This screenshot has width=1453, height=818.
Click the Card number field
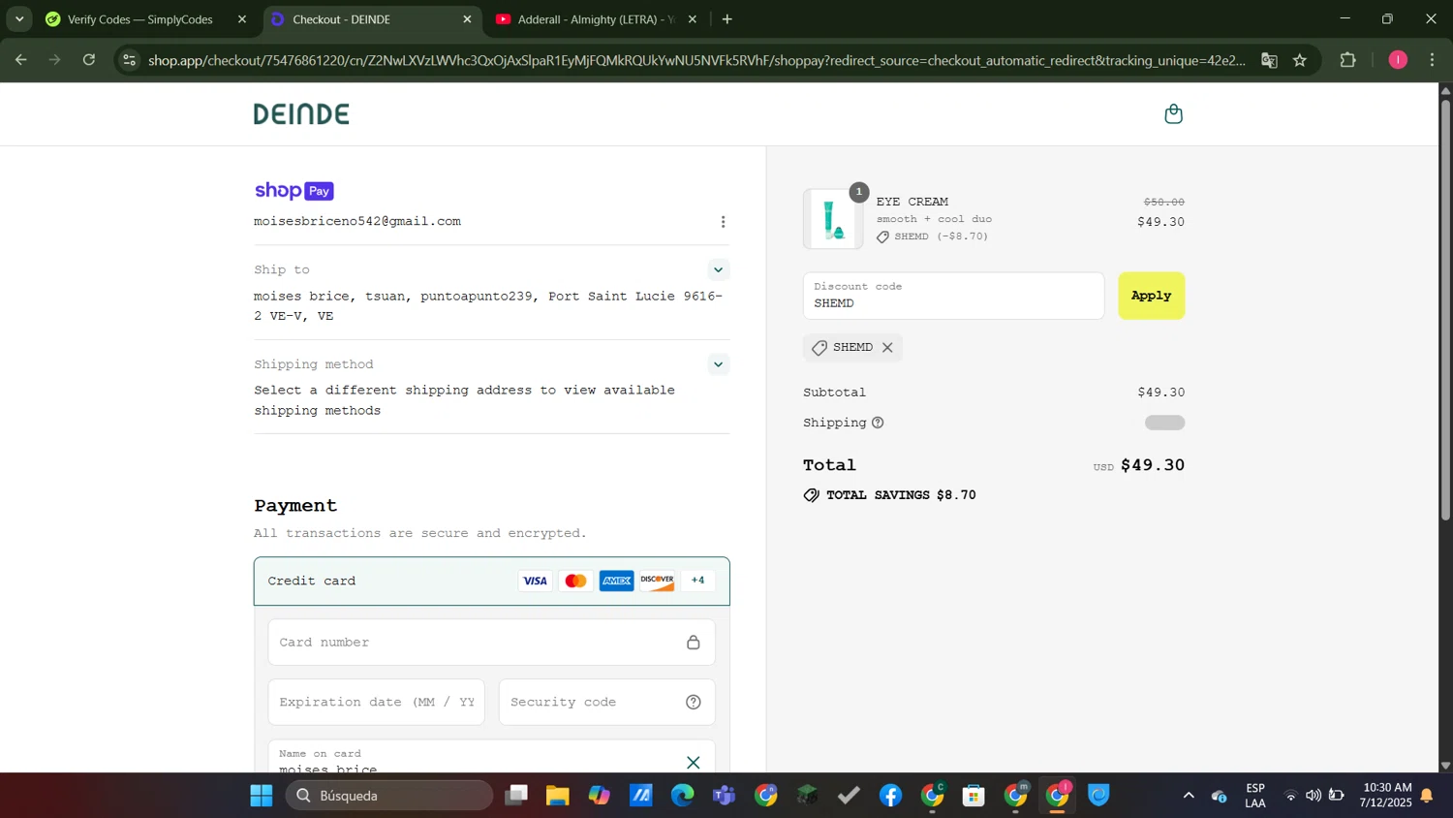click(x=491, y=643)
